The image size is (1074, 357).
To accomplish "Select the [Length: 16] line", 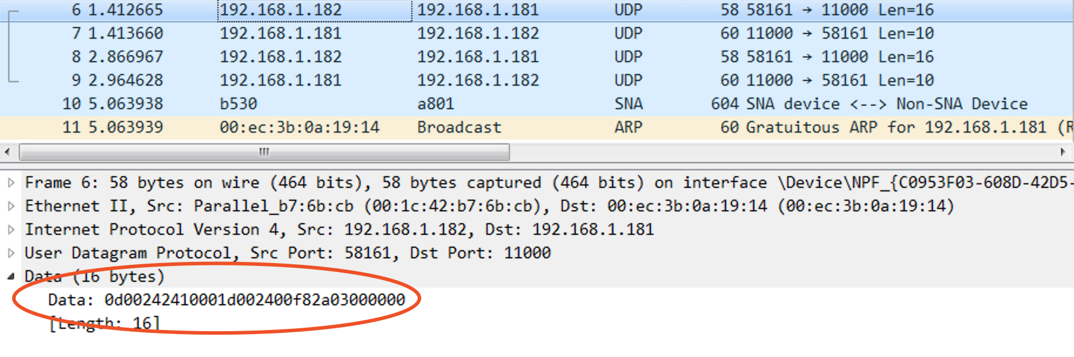I will point(105,323).
